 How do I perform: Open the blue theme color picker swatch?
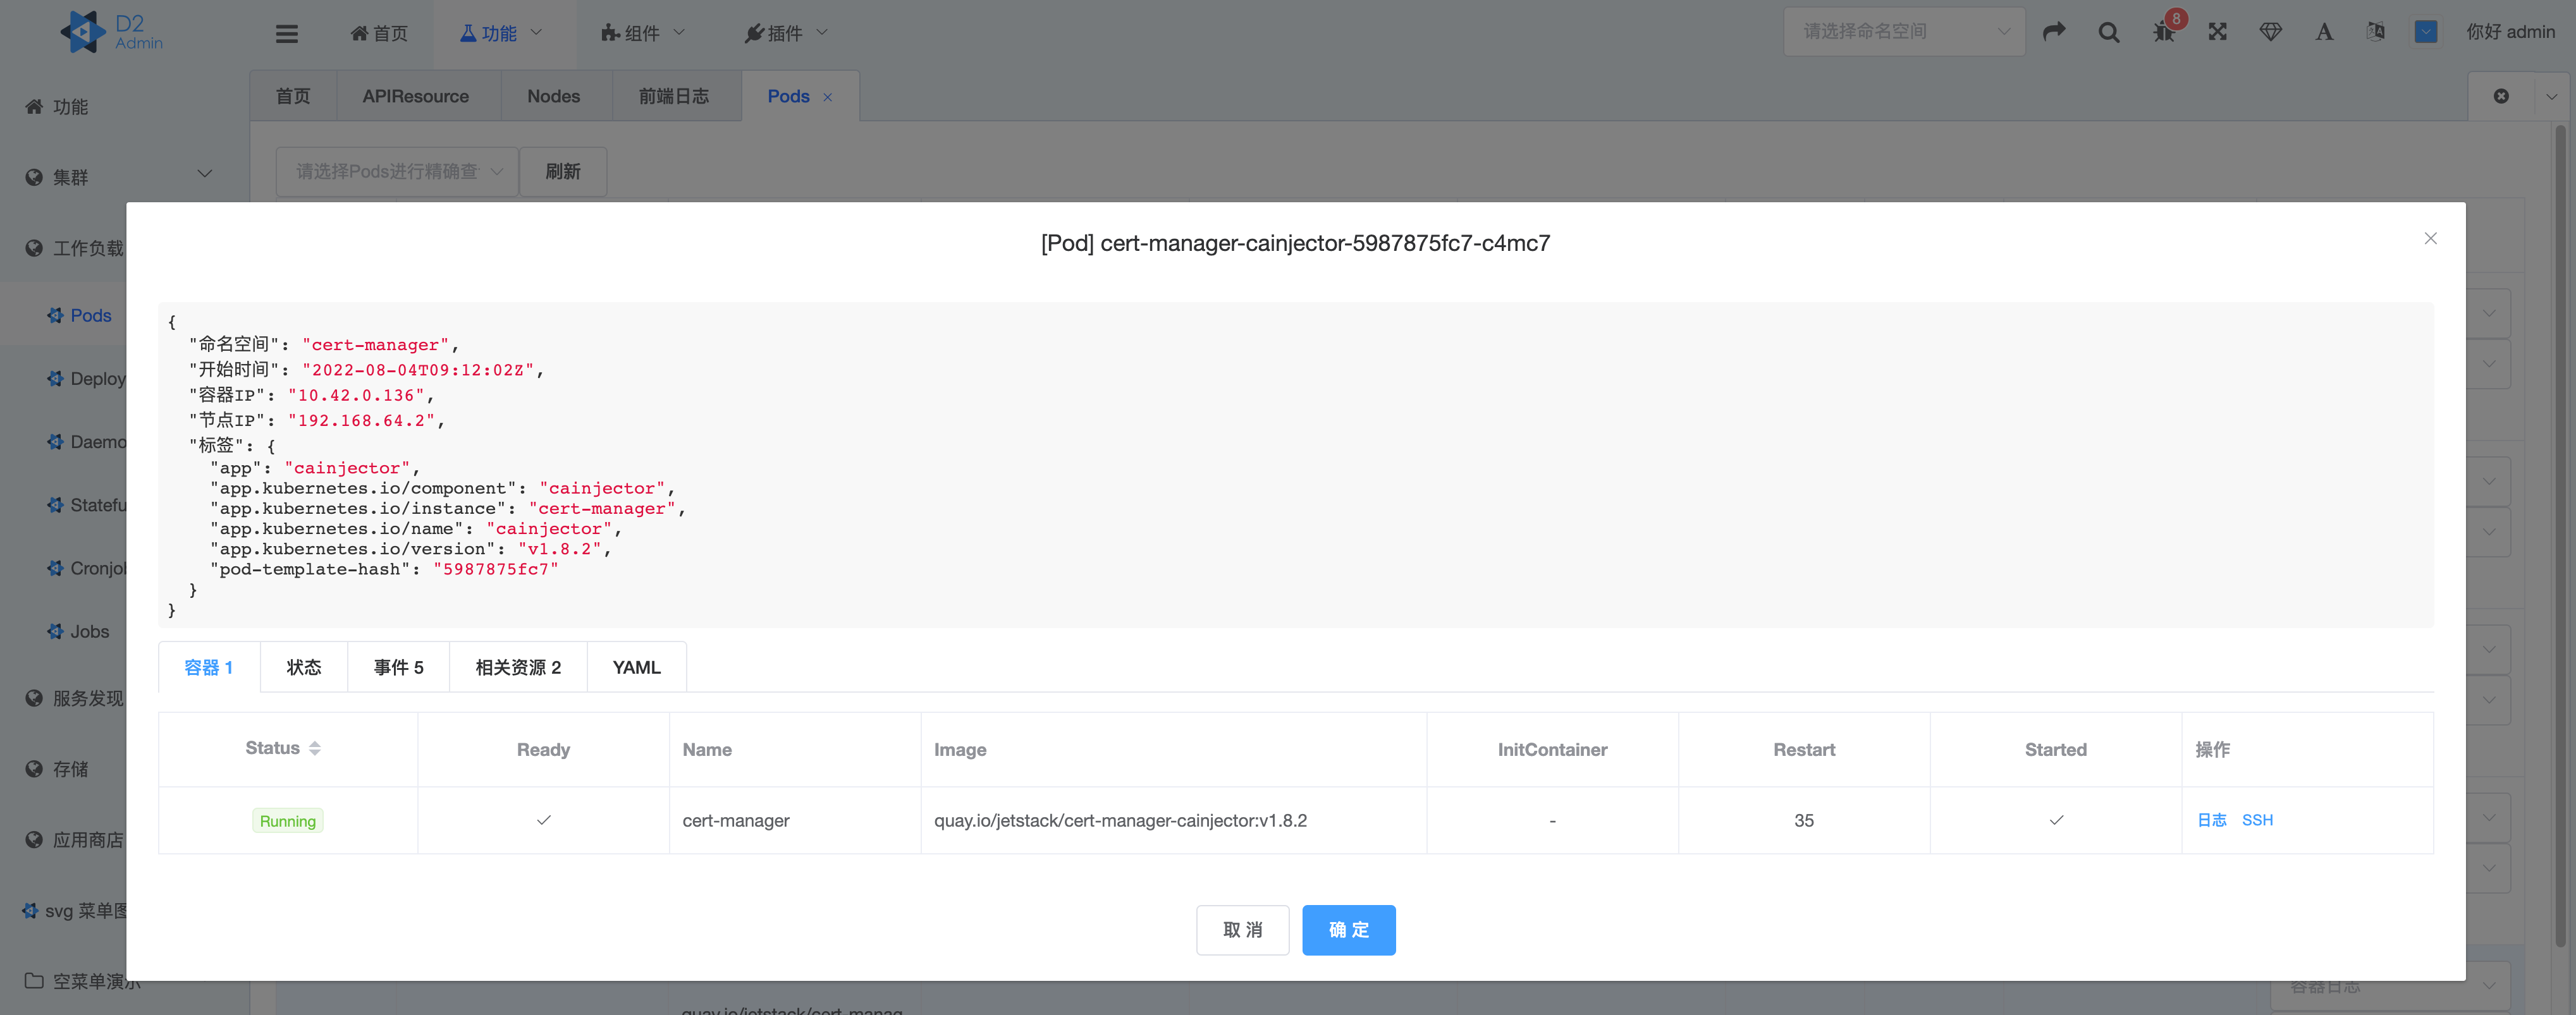click(x=2426, y=32)
